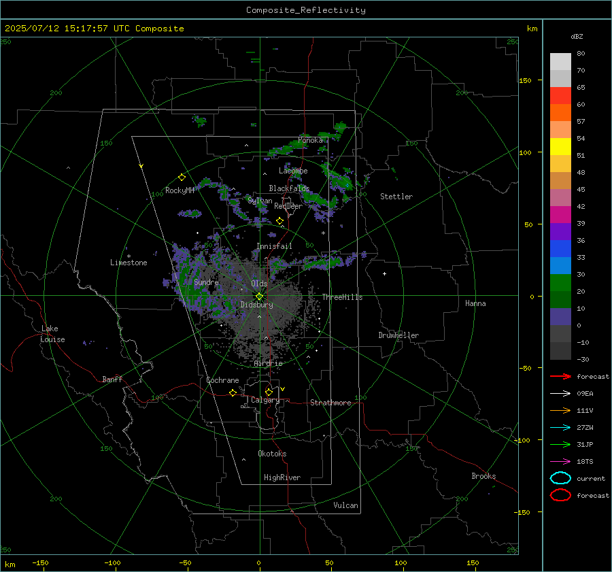The image size is (612, 572).
Task: Click the Okotoks label
Action: pyautogui.click(x=272, y=454)
